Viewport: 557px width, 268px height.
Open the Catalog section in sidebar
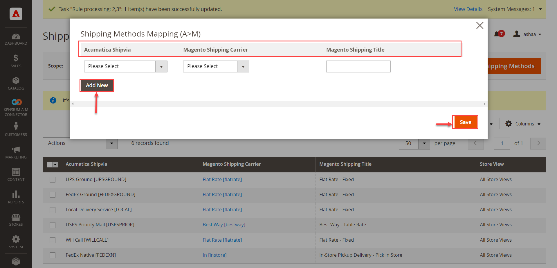[16, 83]
